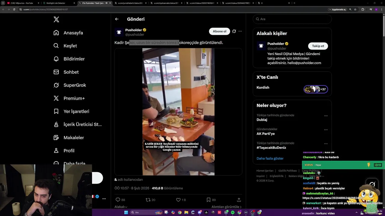Open Makaleler icon in sidebar
385x216 pixels.
point(56,137)
